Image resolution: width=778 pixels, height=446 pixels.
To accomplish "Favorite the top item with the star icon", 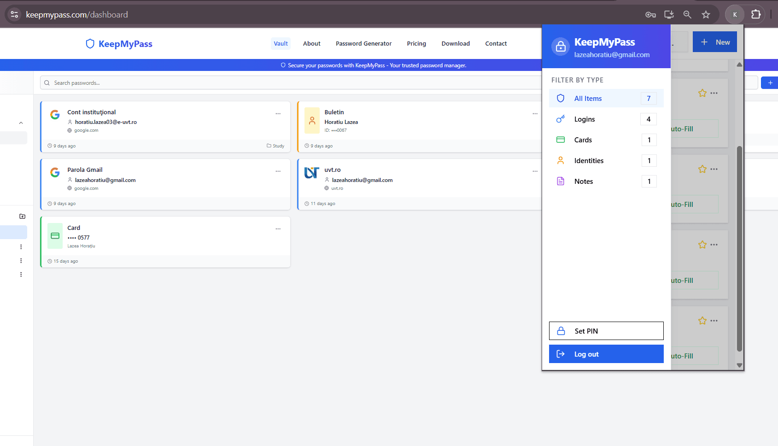I will 702,93.
